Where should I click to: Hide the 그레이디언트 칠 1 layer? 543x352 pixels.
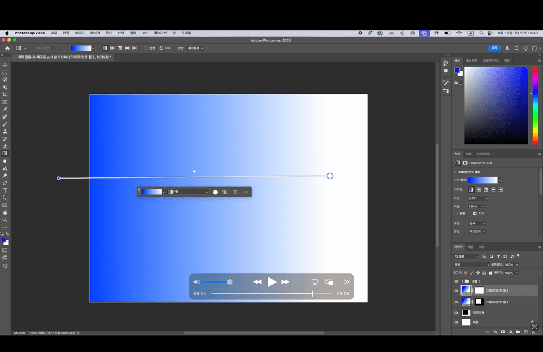456,302
